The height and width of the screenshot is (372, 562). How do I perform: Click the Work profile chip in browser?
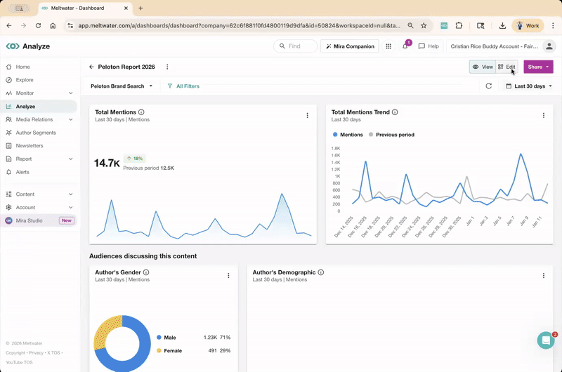point(528,26)
